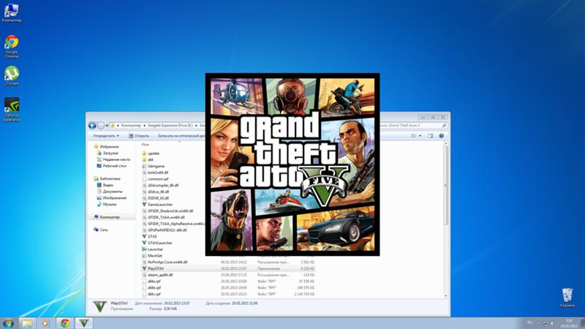
Task: Open the view options dropdown arrow
Action: (420, 136)
